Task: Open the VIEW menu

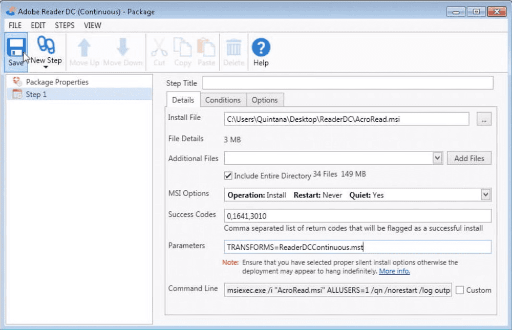Action: 92,26
